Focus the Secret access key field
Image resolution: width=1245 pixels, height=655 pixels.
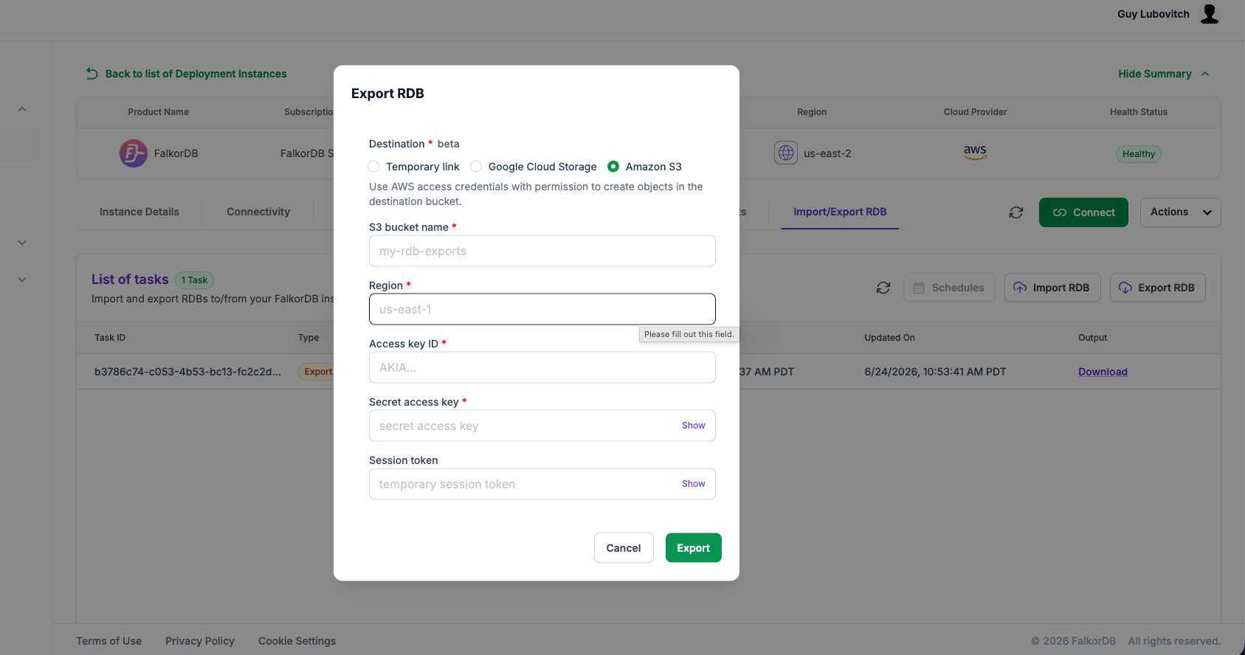(x=542, y=426)
